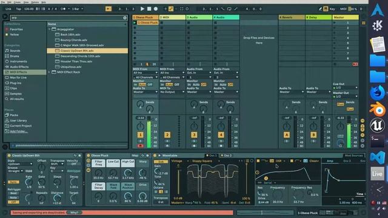This screenshot has width=388, height=218.
Task: Toggle the computer MIDI keyboard icon
Action: (326, 9)
